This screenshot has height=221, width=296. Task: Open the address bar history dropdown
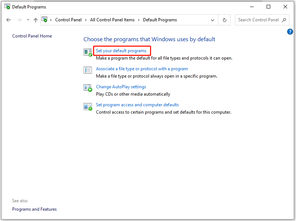213,20
